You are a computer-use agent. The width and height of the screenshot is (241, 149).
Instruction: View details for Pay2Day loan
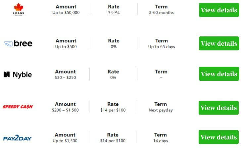tap(218, 137)
